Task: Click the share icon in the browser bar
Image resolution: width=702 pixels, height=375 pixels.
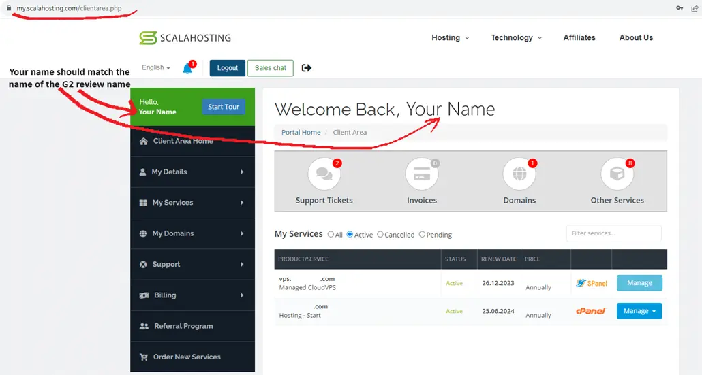Action: coord(695,8)
